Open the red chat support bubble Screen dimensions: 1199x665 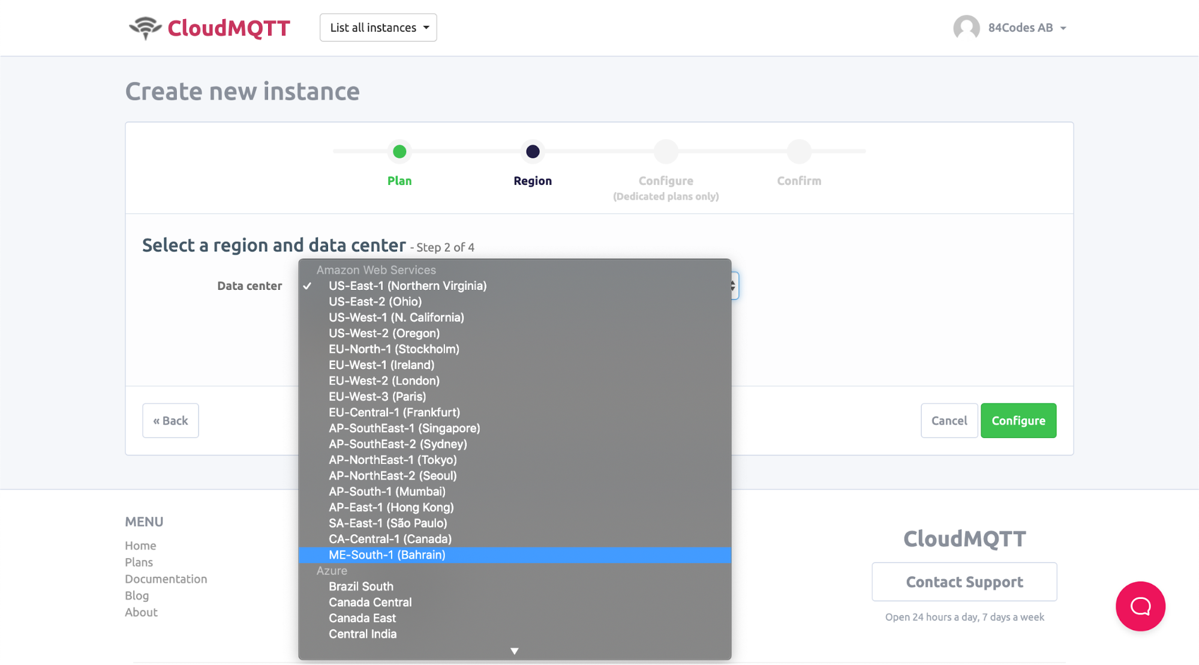point(1140,606)
